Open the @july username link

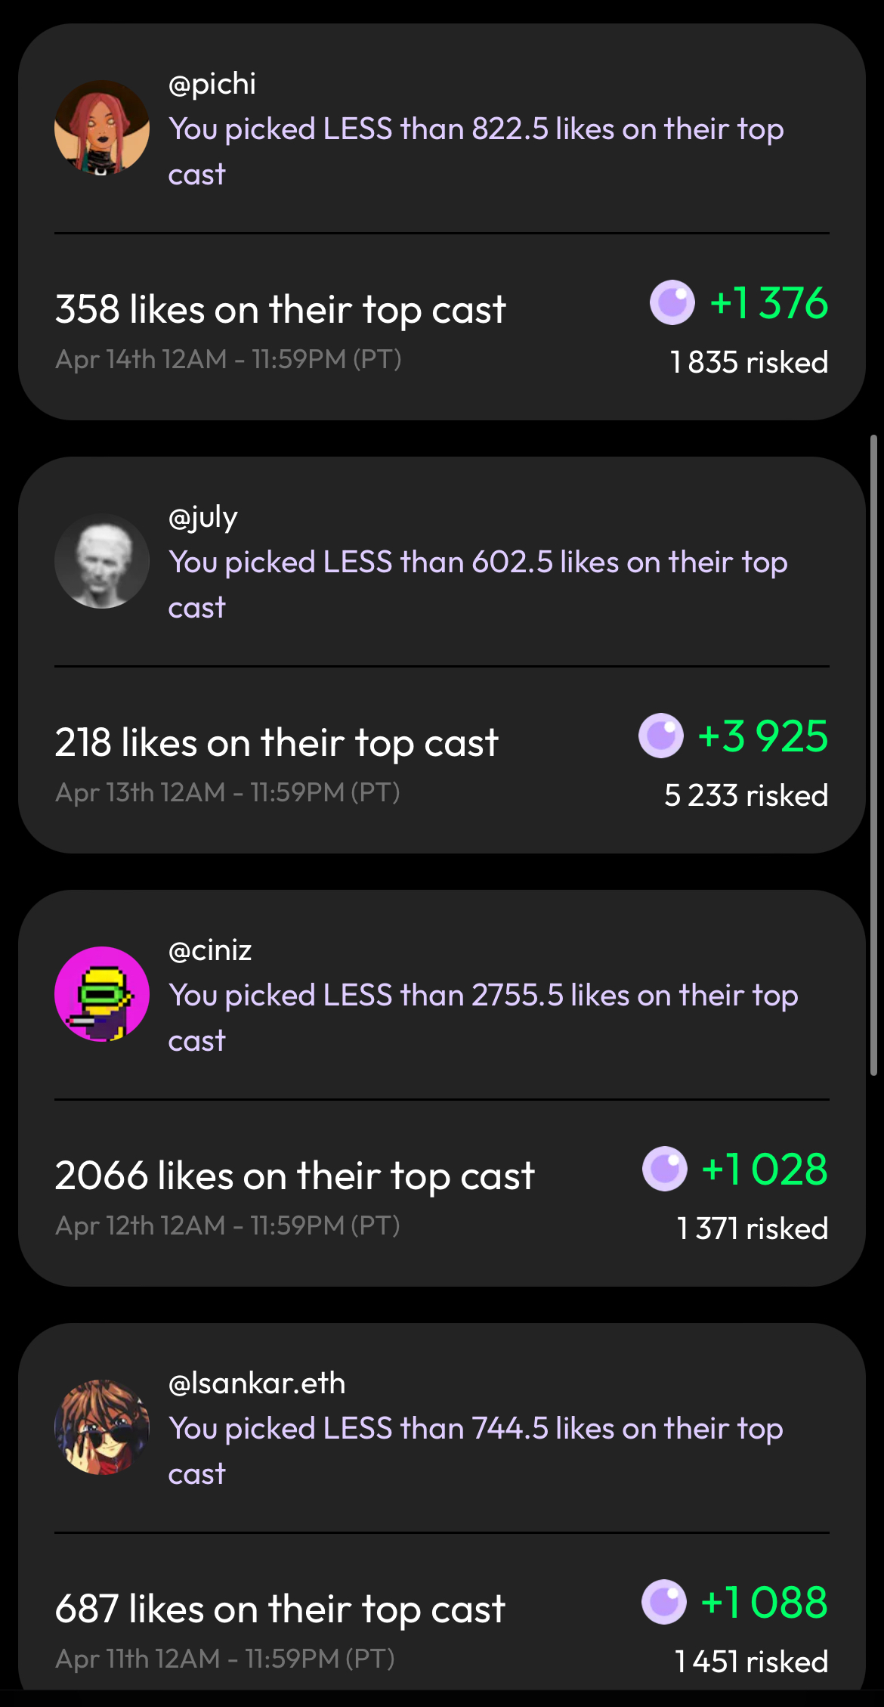tap(203, 518)
